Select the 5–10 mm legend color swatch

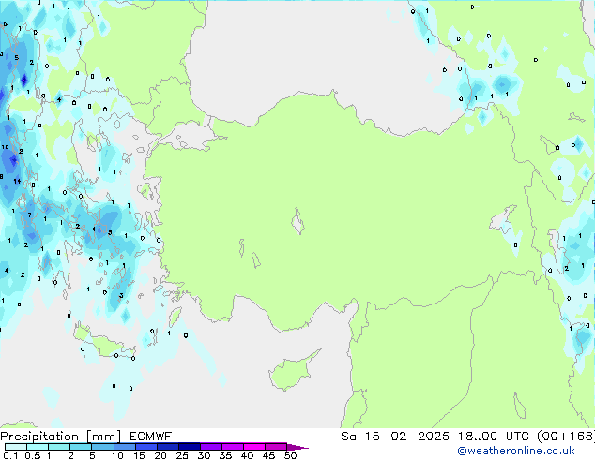pos(102,447)
